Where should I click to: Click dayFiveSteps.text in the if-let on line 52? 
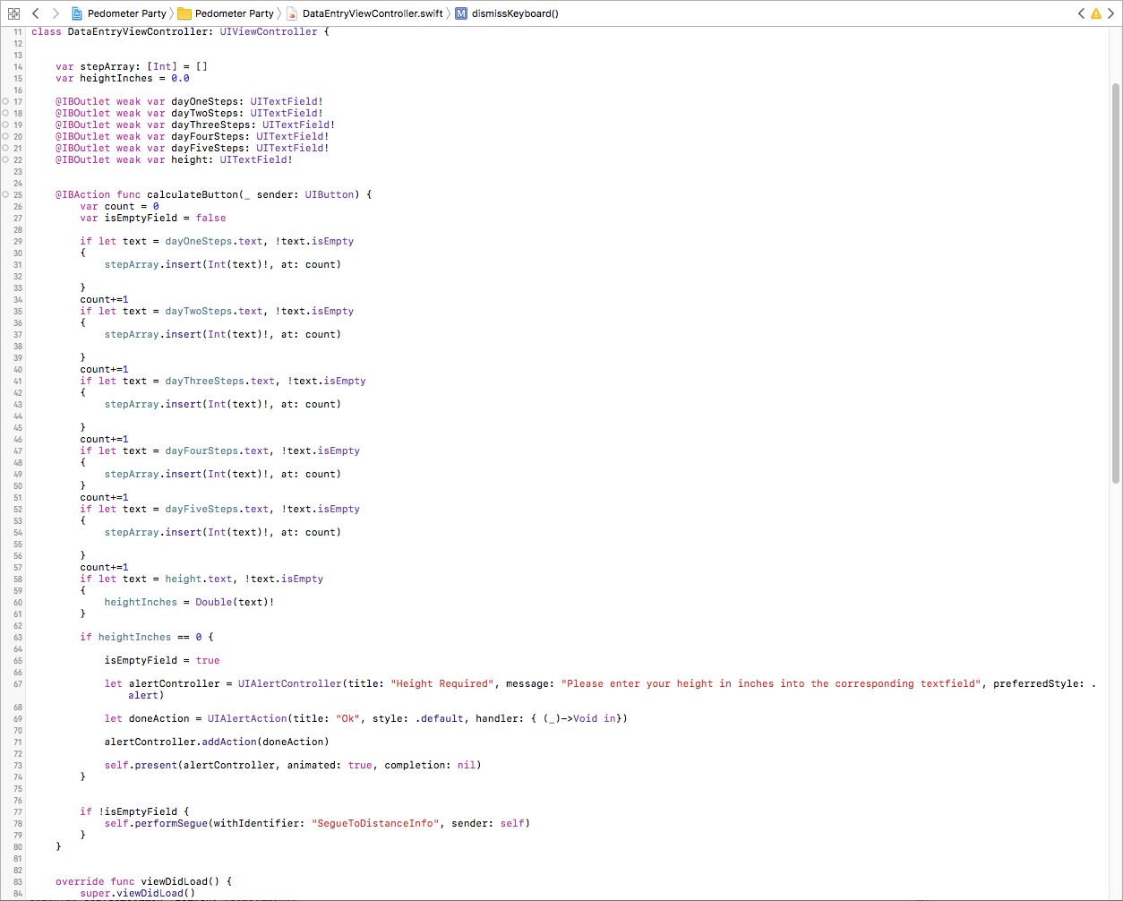pos(217,509)
